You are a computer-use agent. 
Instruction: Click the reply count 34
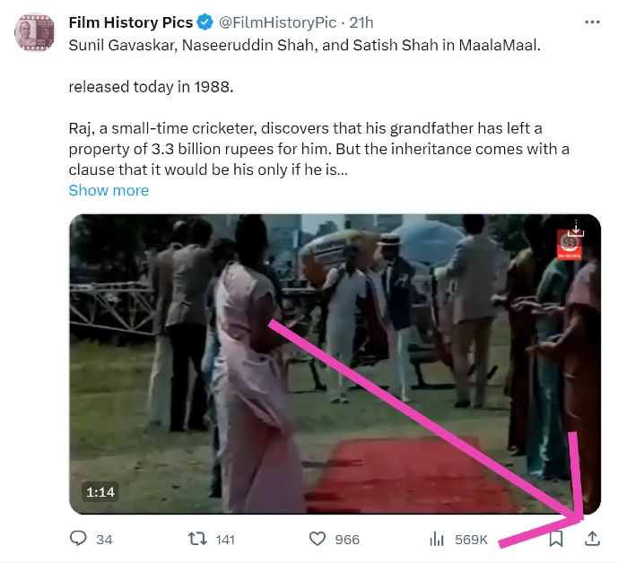click(104, 540)
